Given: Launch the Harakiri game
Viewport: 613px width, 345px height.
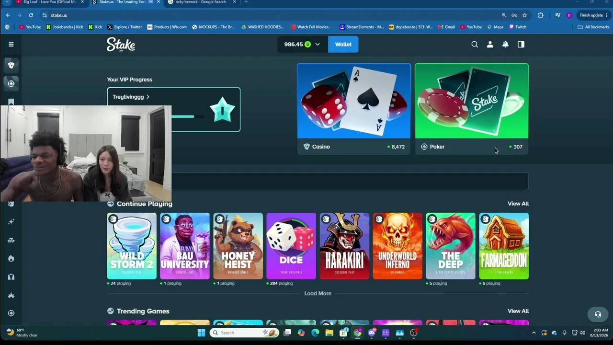Looking at the screenshot, I should pos(344,246).
